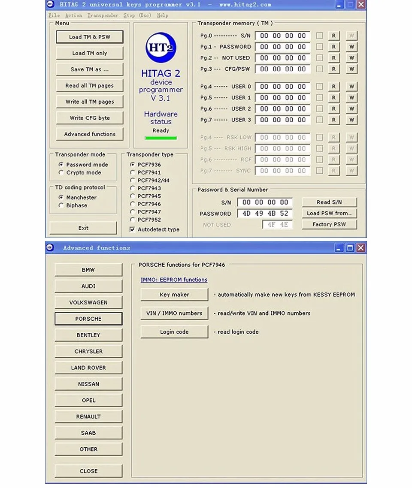Open Advanced functions from Menu
Image resolution: width=412 pixels, height=488 pixels.
point(90,134)
